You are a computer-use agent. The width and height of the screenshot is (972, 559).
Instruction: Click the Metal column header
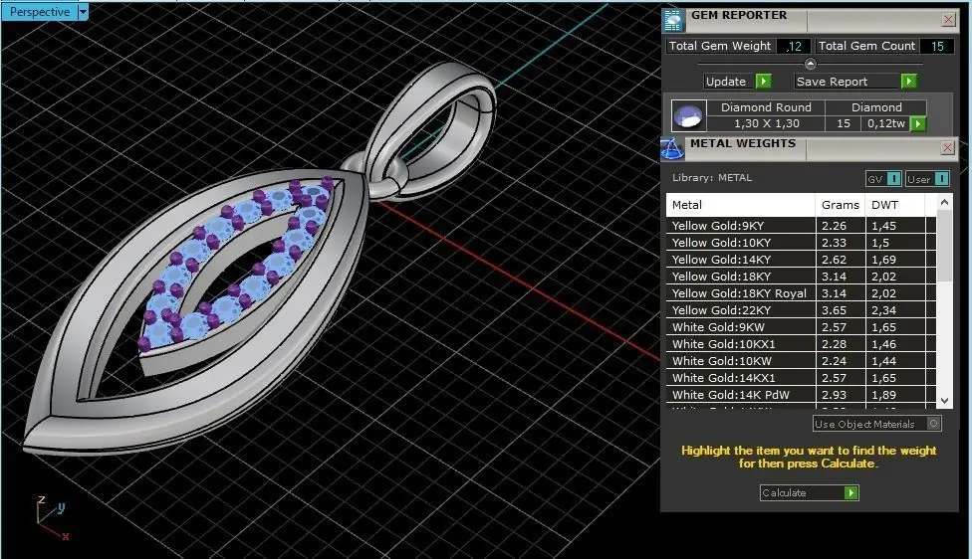(x=740, y=205)
